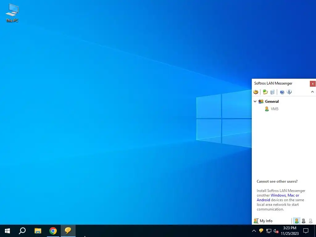Open the blue Help question-mark icon

coord(282,92)
